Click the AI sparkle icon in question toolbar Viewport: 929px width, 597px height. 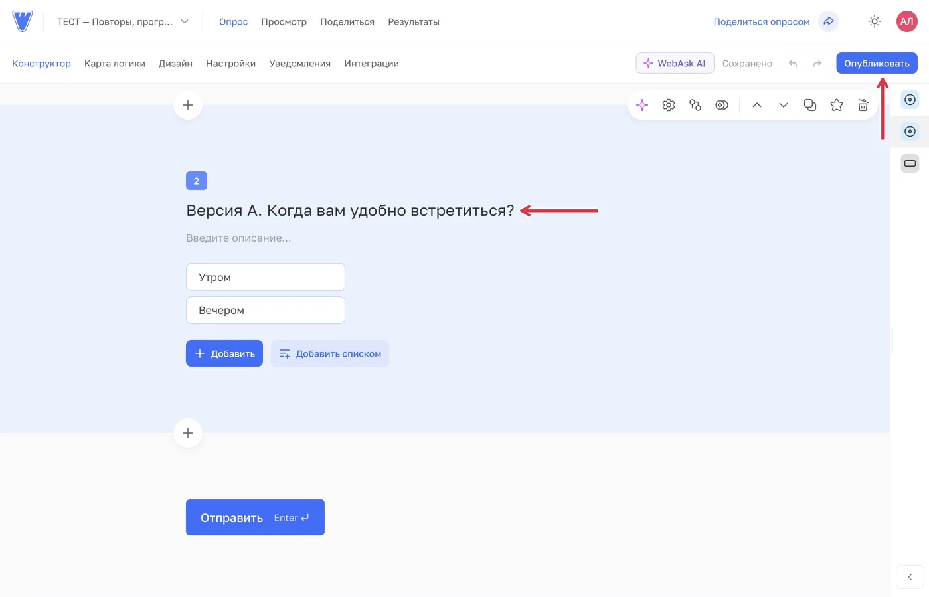(x=642, y=105)
